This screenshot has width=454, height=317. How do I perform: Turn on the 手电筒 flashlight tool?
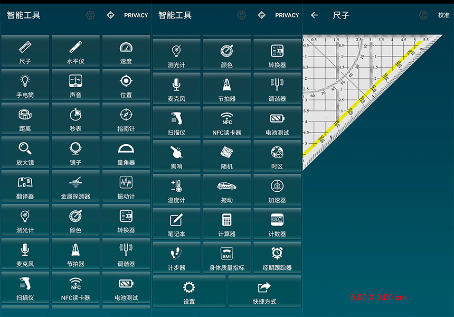25,85
